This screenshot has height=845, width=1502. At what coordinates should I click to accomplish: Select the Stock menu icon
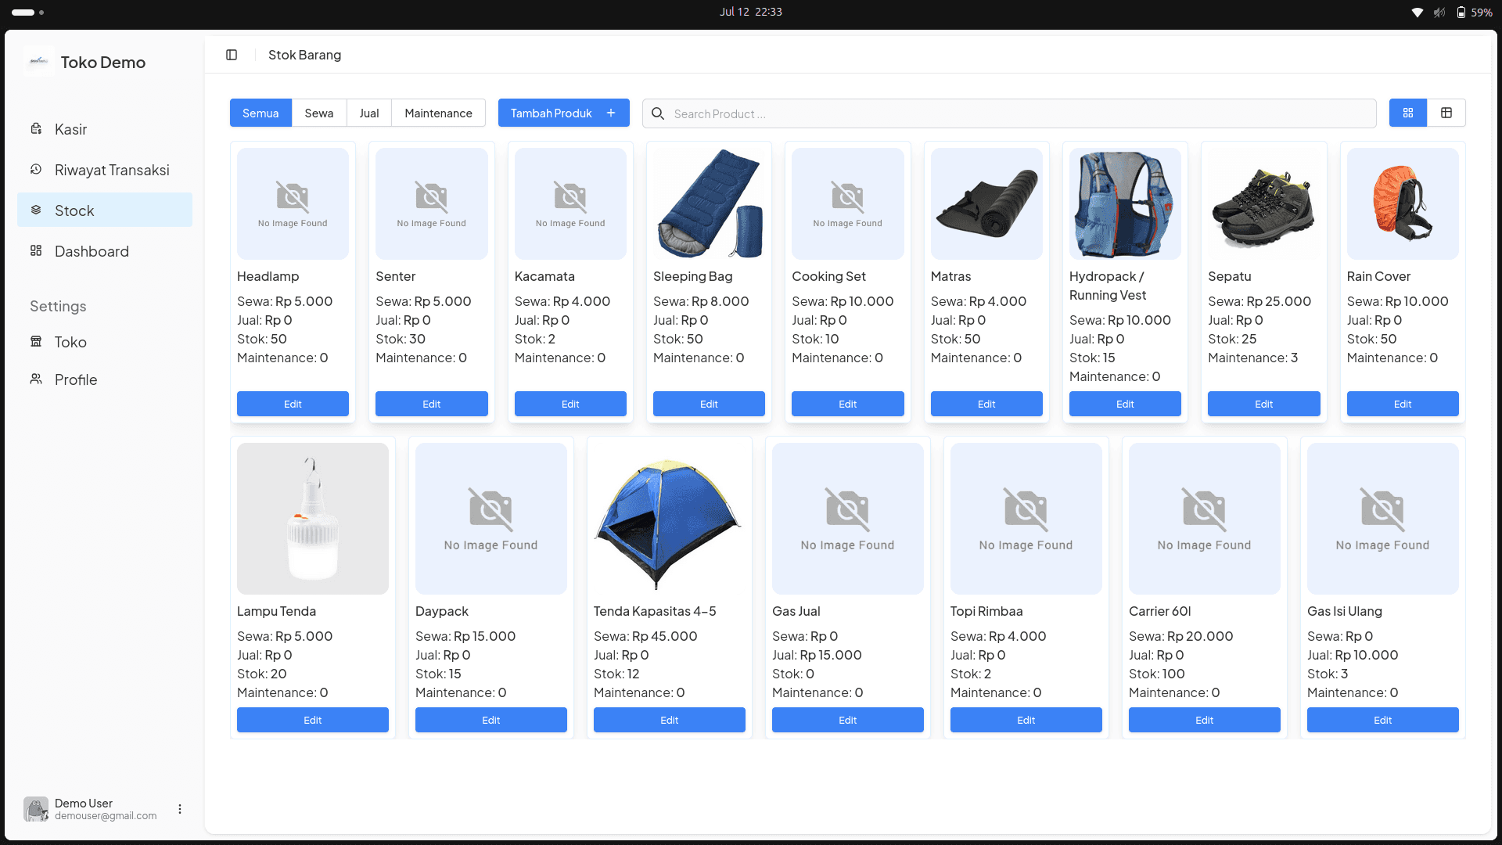pos(36,210)
